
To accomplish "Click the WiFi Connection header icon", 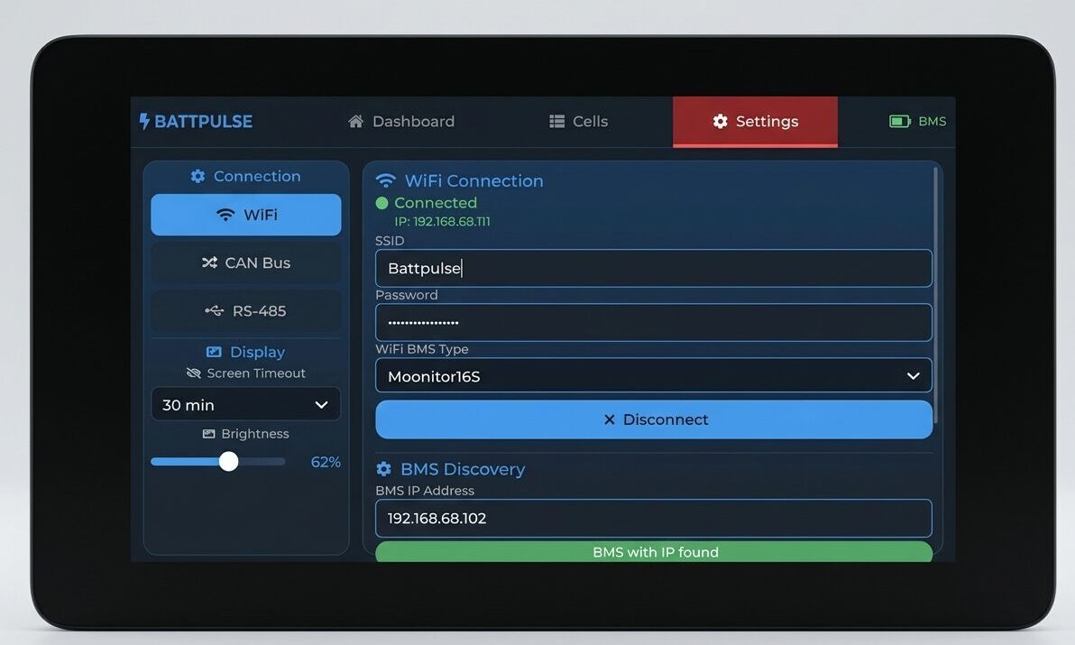I will click(x=386, y=181).
